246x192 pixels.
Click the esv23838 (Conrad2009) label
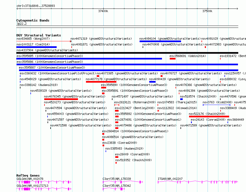120,143
